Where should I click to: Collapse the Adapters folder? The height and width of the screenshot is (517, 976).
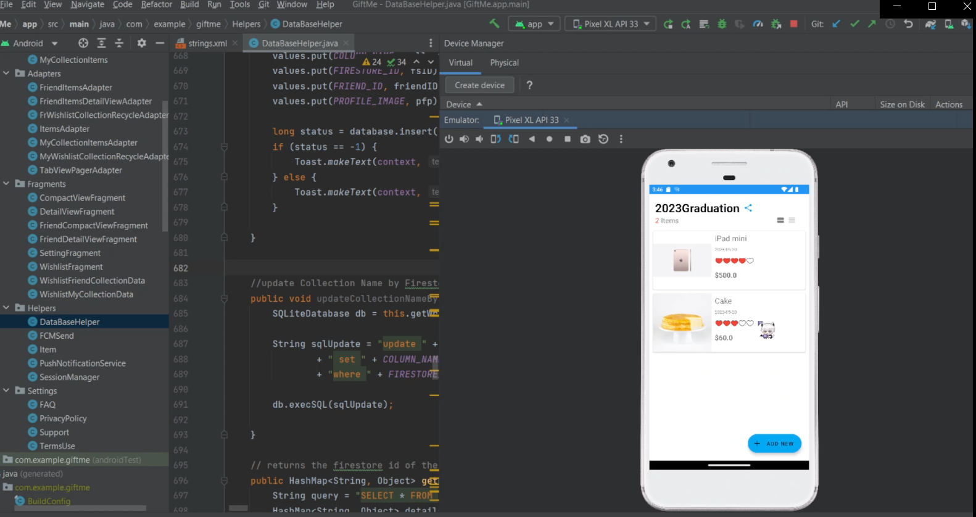tap(6, 73)
